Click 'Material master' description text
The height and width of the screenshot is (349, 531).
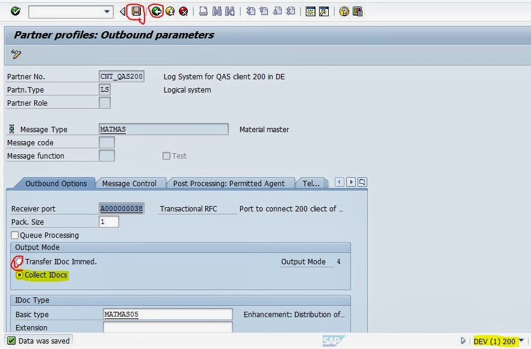point(264,129)
